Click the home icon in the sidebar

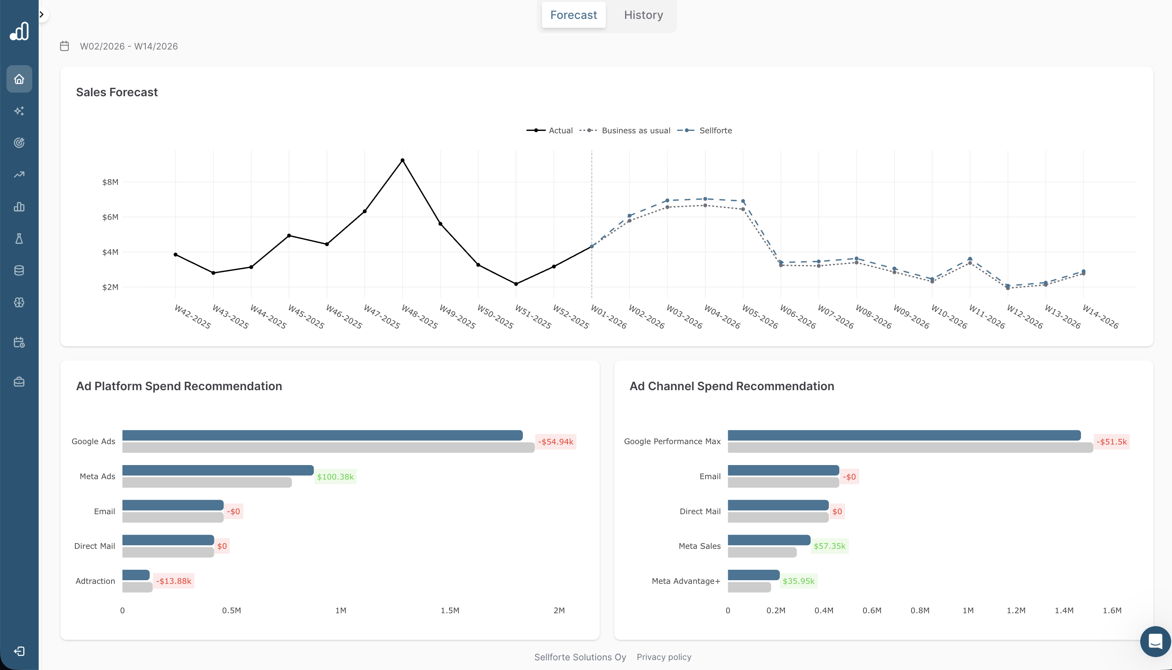tap(19, 79)
